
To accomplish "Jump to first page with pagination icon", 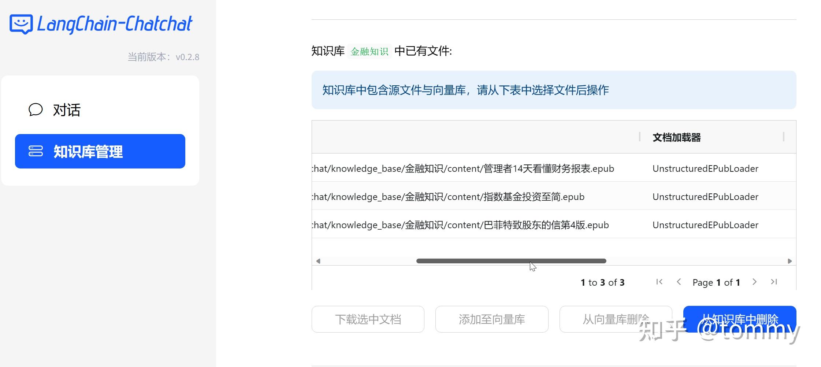I will point(660,282).
